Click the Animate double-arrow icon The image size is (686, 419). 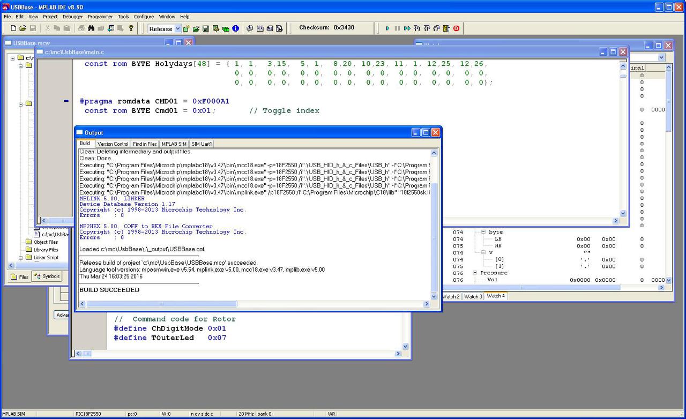pos(407,28)
